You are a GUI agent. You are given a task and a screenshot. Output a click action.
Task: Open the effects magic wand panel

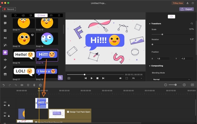5,45
